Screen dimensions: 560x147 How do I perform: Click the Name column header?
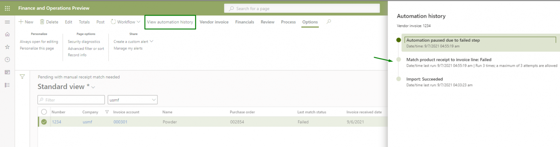(167, 112)
